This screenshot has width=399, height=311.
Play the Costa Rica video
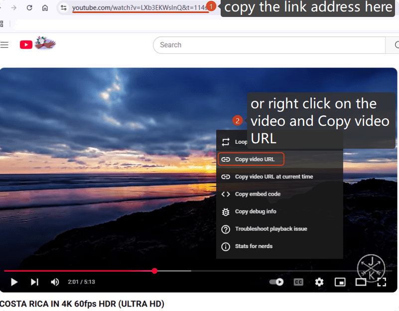pos(14,282)
